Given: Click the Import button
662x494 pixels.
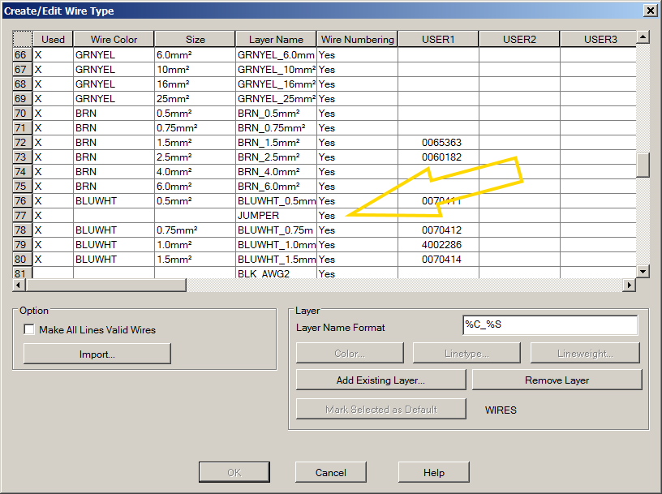Looking at the screenshot, I should point(96,353).
